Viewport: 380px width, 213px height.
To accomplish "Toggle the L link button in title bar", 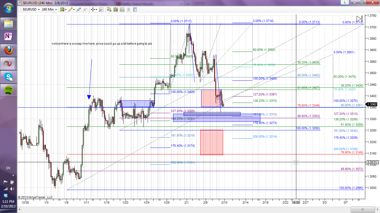I will [345, 2].
